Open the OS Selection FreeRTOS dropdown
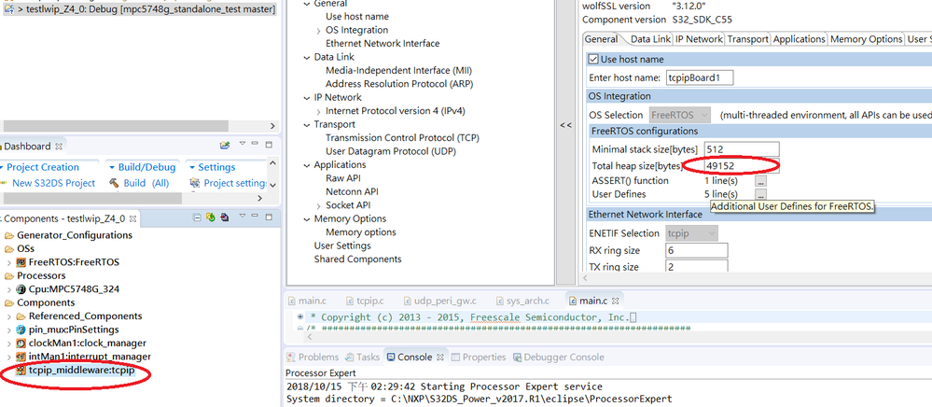The height and width of the screenshot is (407, 932). (679, 115)
